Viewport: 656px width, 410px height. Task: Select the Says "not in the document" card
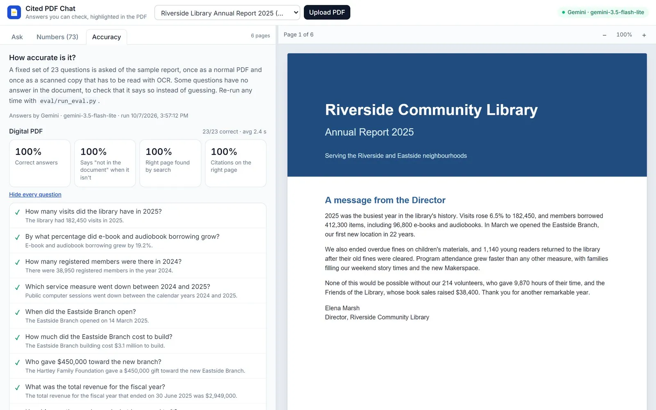click(x=105, y=163)
